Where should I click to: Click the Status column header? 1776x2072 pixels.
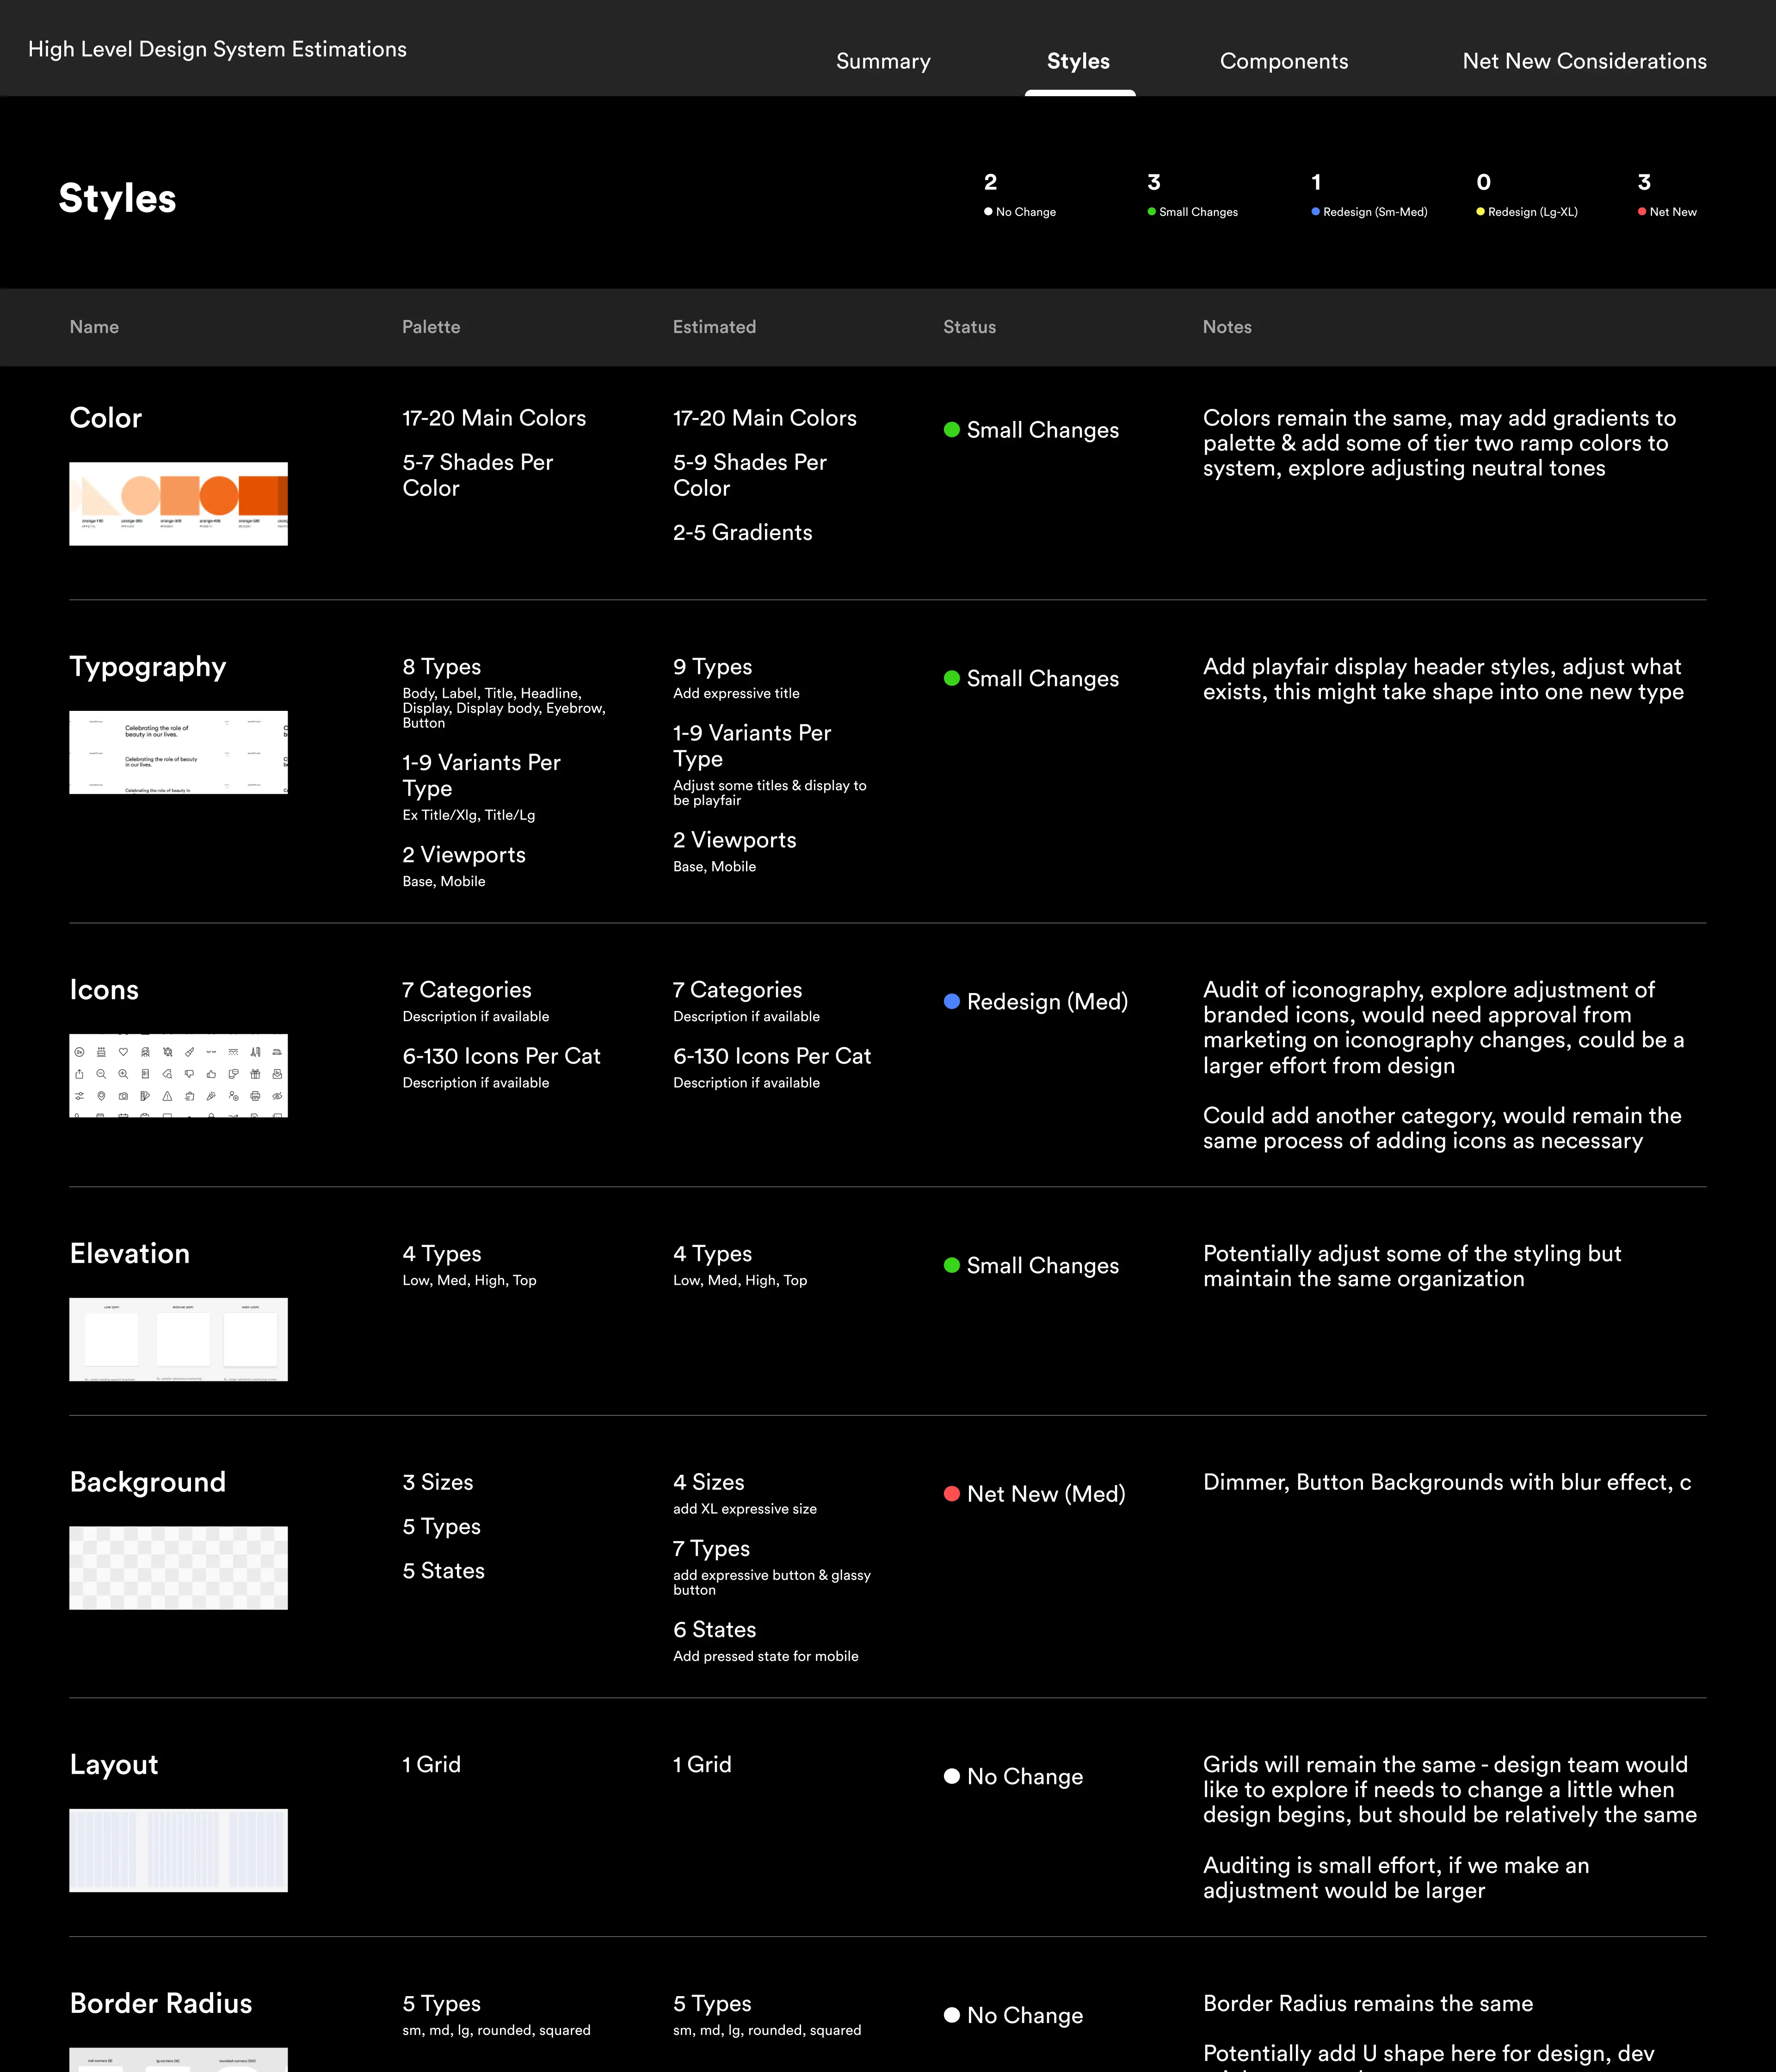click(969, 327)
